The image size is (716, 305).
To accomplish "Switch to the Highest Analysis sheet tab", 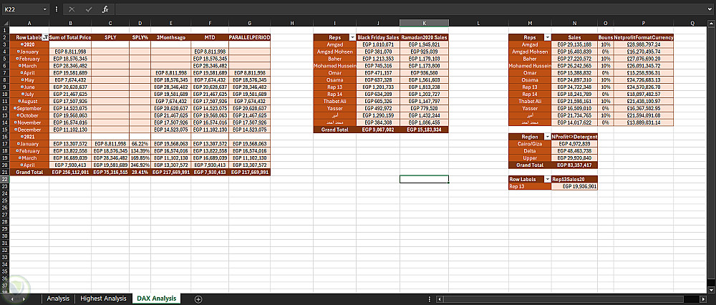I will click(103, 299).
